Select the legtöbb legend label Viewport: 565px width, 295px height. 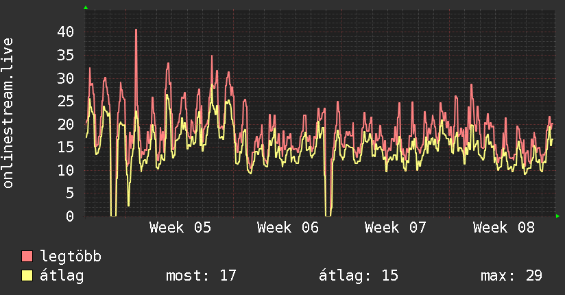71,257
